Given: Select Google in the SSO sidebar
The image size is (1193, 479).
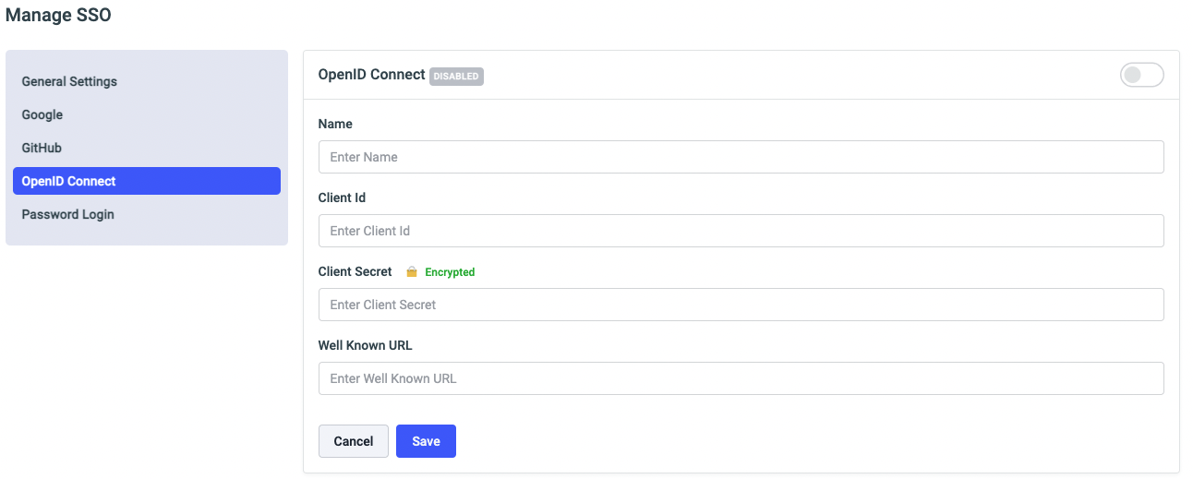Looking at the screenshot, I should point(42,114).
